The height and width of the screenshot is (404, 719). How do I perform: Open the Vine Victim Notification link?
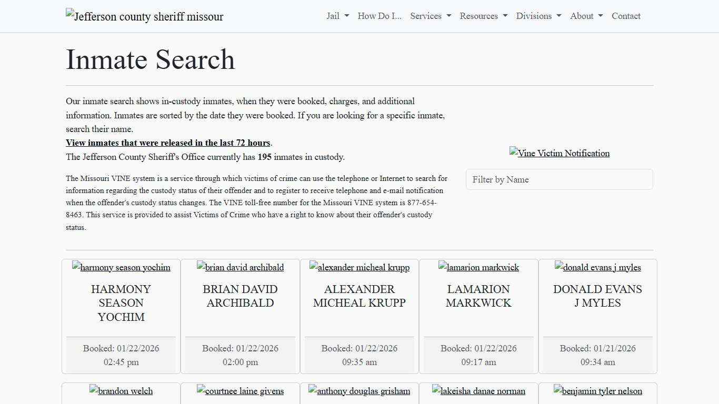point(560,153)
